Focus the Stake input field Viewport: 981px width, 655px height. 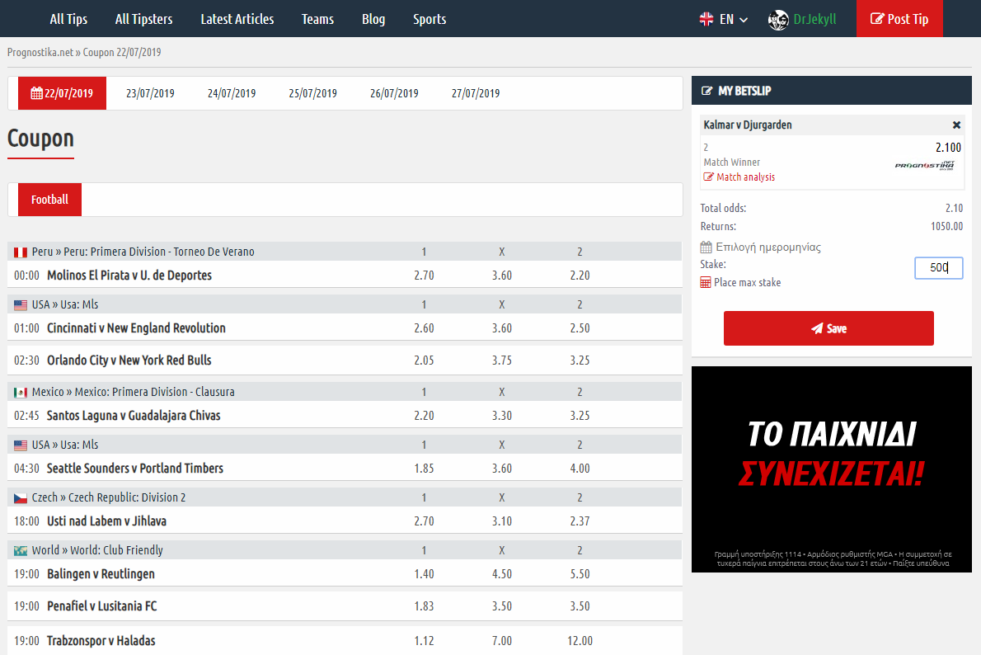(x=938, y=268)
